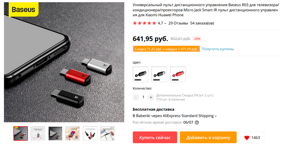Click the Baseus brand logo on image

[23, 9]
